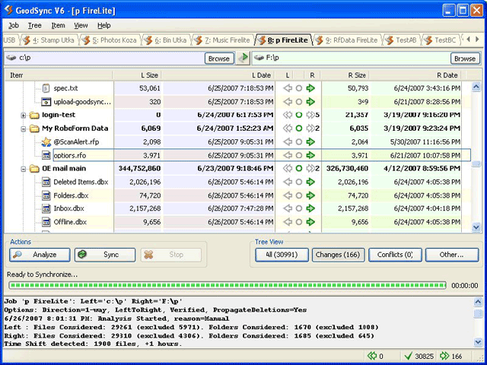This screenshot has height=365, width=487.
Task: Click the sync direction arrow between folder paths
Action: pyautogui.click(x=243, y=58)
